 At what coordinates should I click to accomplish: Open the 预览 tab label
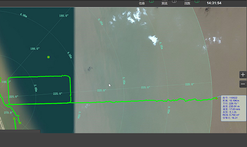[164, 3]
